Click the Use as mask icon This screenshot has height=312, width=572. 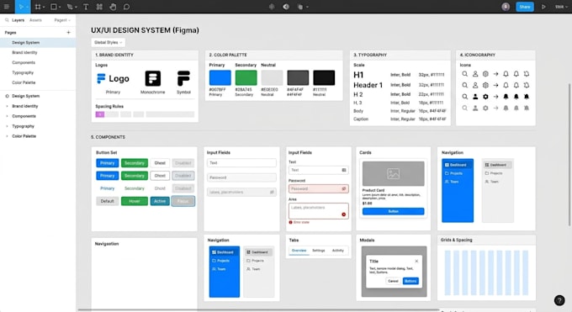pos(286,7)
